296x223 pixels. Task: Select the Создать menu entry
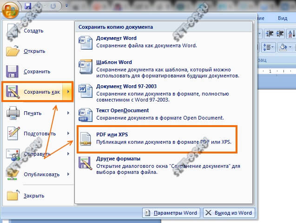pyautogui.click(x=38, y=31)
